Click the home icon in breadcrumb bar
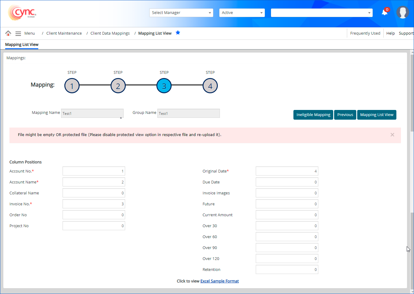Image resolution: width=414 pixels, height=294 pixels. tap(8, 33)
